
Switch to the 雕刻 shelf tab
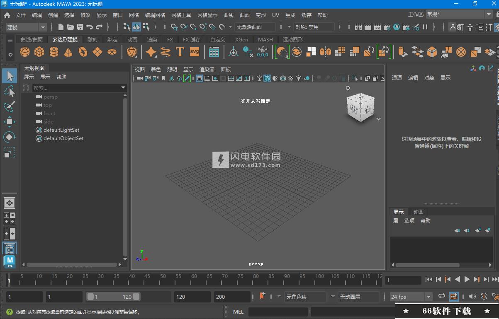(92, 40)
